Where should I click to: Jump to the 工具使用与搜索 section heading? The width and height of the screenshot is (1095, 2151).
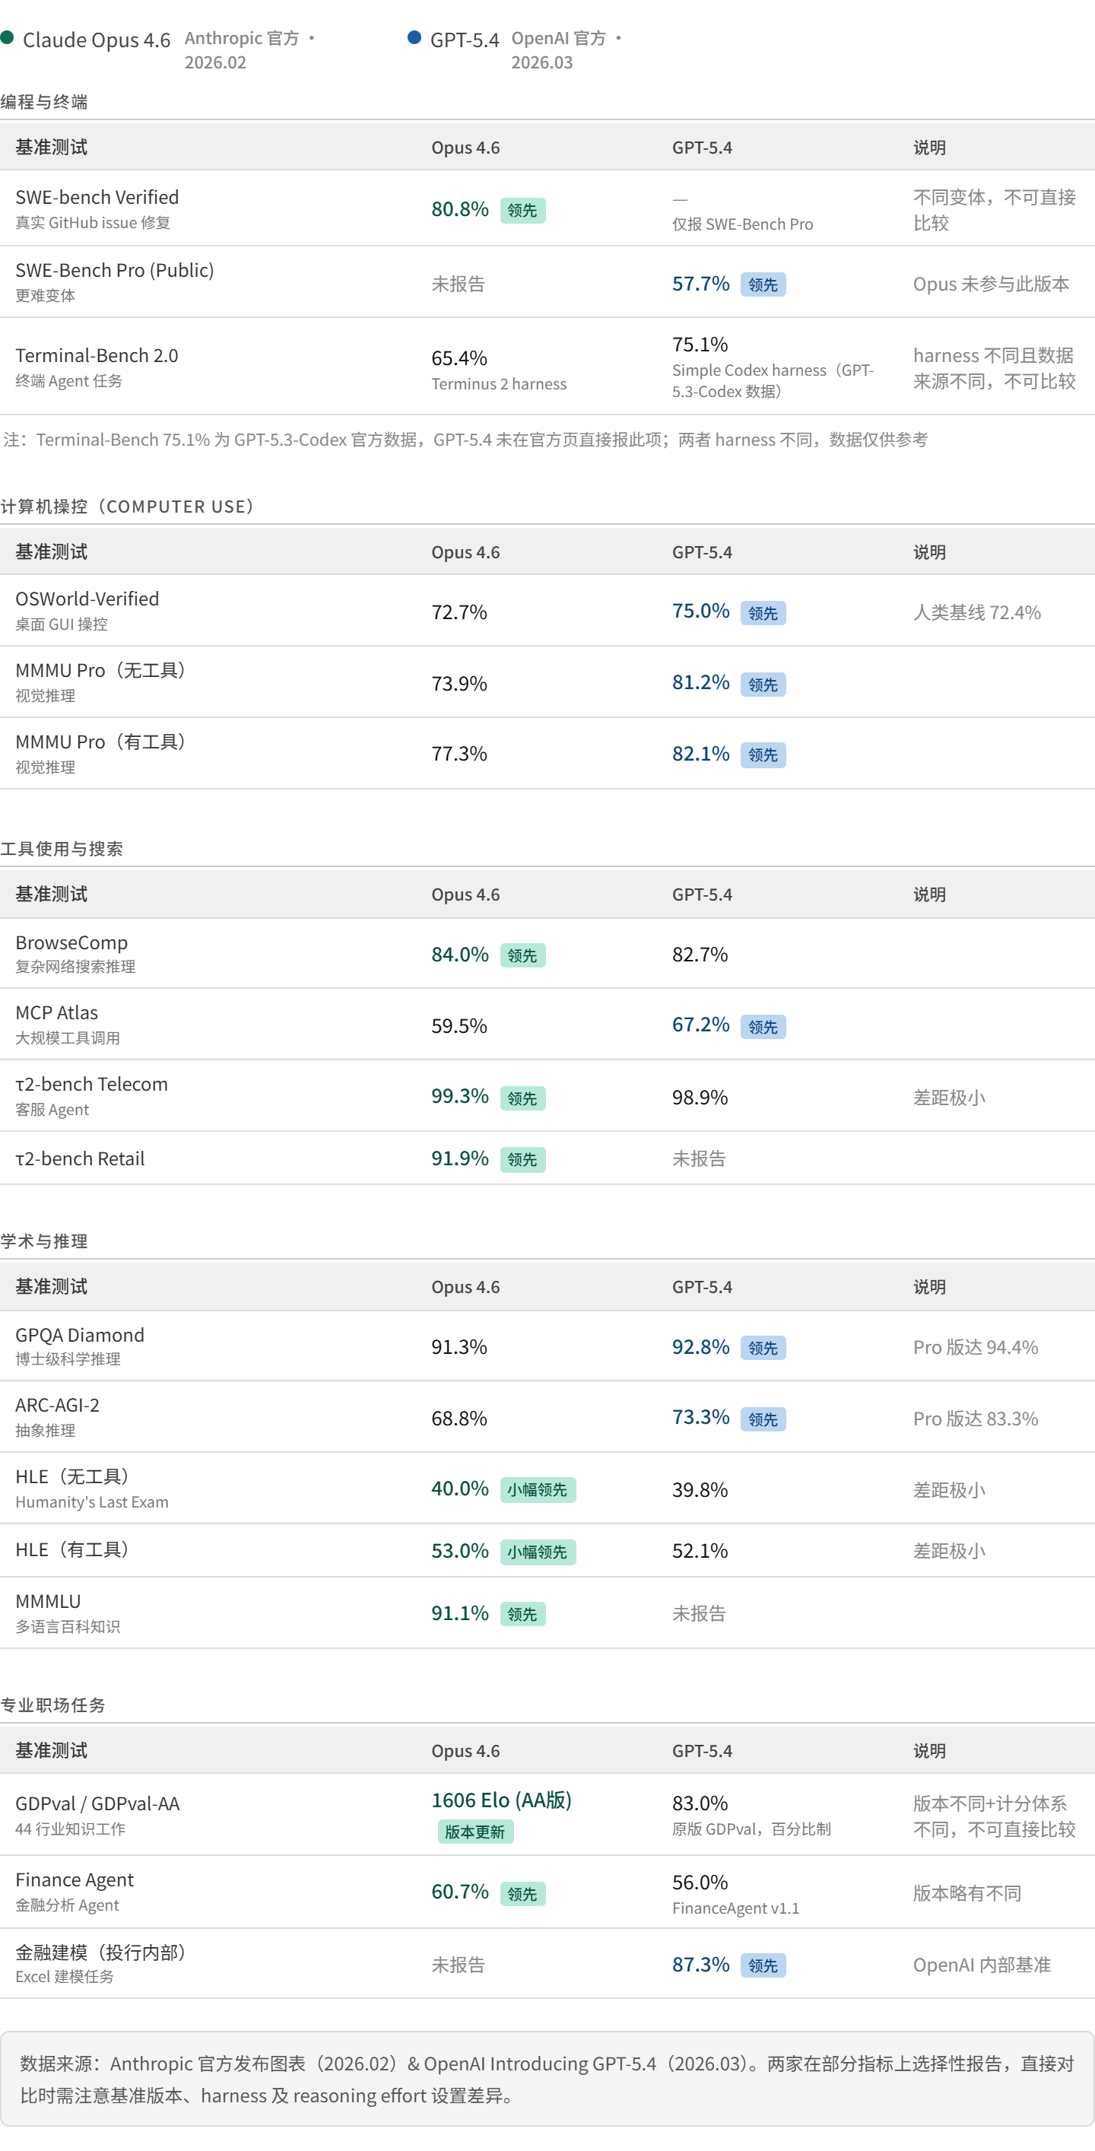pyautogui.click(x=62, y=848)
